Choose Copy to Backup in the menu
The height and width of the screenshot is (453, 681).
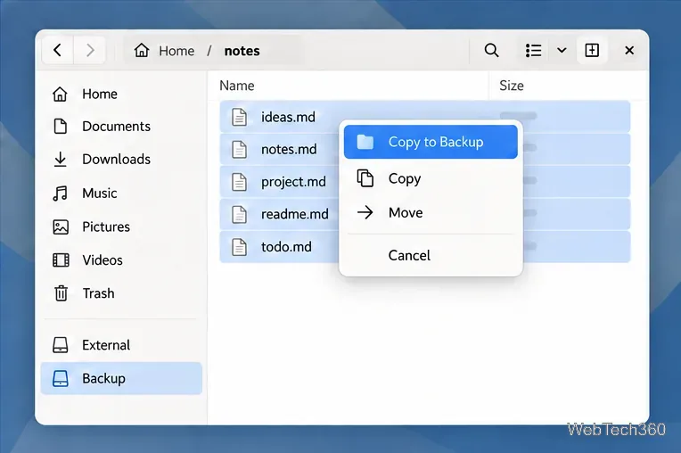click(x=431, y=142)
